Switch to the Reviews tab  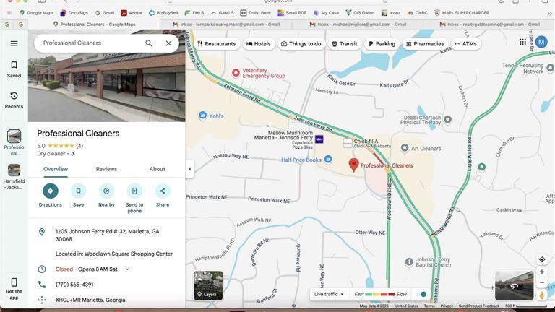click(x=106, y=169)
